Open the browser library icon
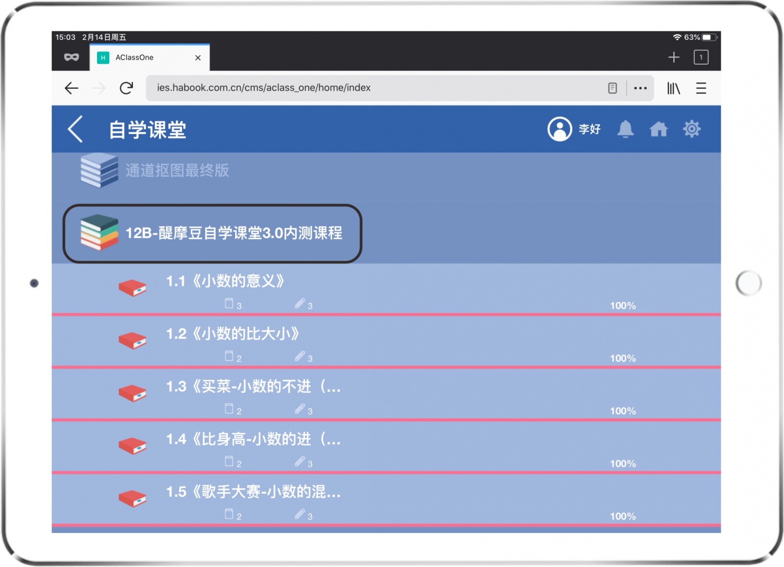 (673, 88)
